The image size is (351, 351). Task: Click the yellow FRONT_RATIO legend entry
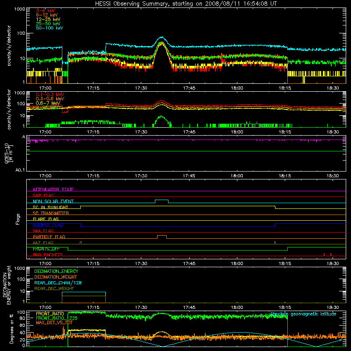coord(50,314)
